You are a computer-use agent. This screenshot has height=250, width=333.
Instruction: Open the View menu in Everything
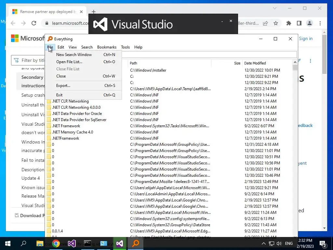[x=73, y=47]
